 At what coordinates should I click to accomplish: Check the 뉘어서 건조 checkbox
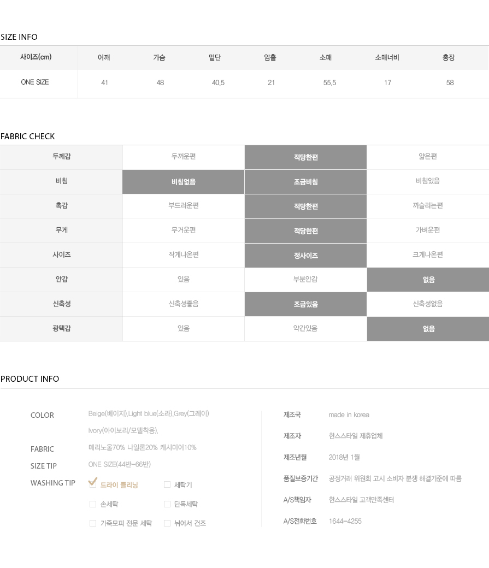point(167,523)
